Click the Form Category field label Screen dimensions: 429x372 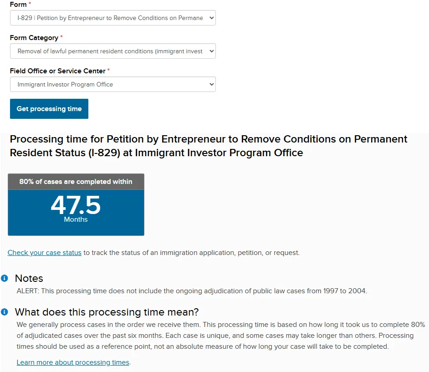pos(34,38)
